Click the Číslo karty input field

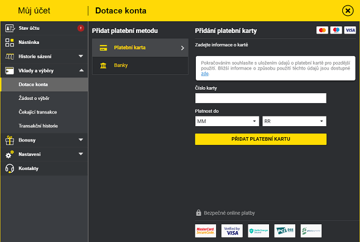[x=261, y=98]
